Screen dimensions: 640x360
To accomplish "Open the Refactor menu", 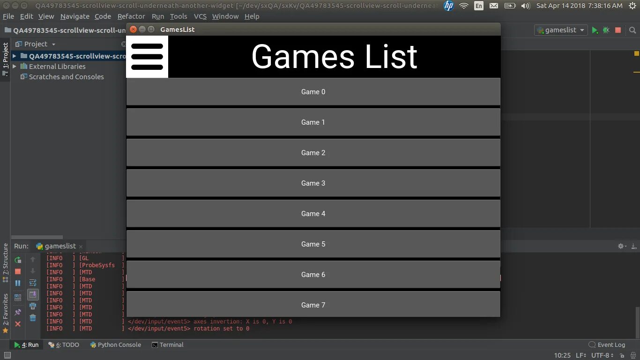I will (x=131, y=16).
